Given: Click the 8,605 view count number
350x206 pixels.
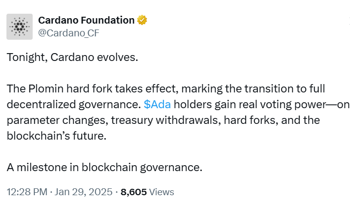Looking at the screenshot, I should 134,192.
